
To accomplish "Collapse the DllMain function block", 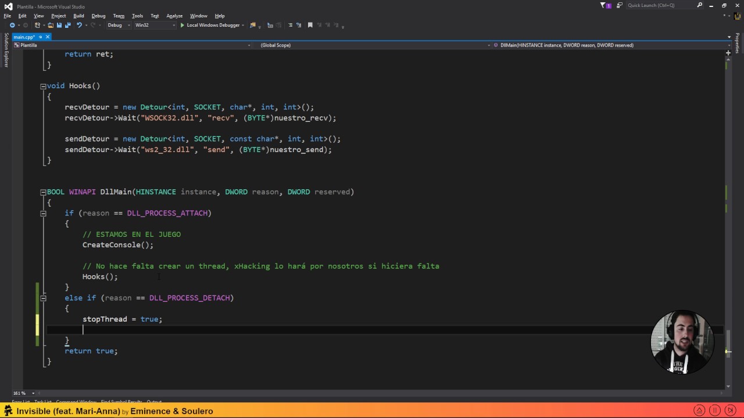I will (x=43, y=192).
